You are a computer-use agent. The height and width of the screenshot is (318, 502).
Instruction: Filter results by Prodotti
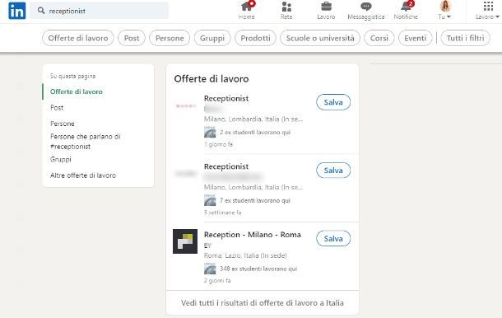click(255, 38)
